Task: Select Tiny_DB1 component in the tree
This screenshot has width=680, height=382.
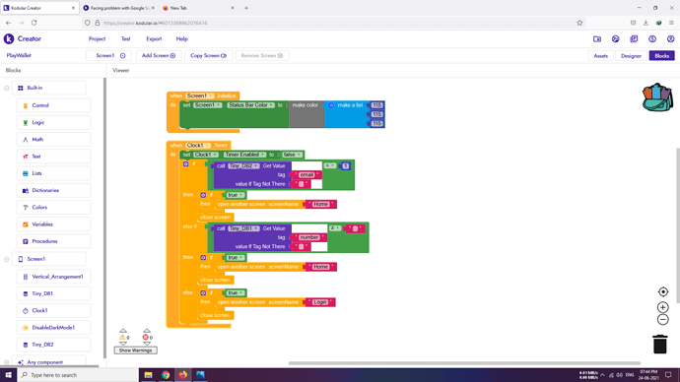Action: [54, 293]
